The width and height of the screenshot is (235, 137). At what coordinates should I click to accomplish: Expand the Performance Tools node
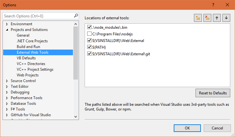tap(7, 98)
